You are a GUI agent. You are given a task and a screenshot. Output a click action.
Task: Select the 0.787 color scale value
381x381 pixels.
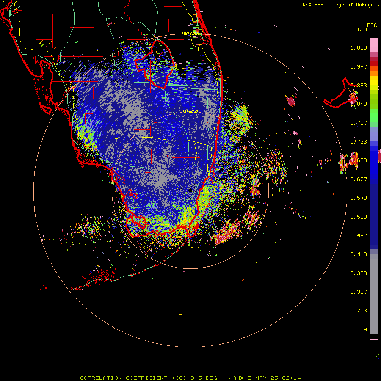(x=359, y=123)
